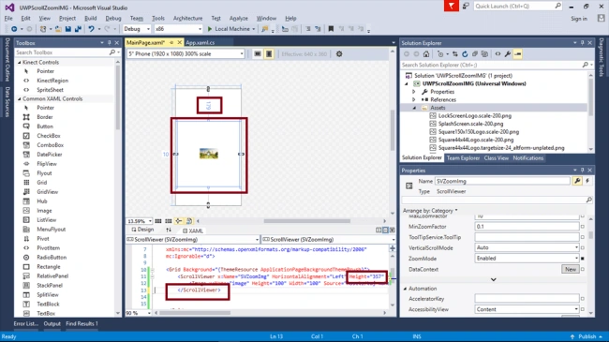The height and width of the screenshot is (342, 609).
Task: Open the Output panel tab
Action: click(x=52, y=324)
